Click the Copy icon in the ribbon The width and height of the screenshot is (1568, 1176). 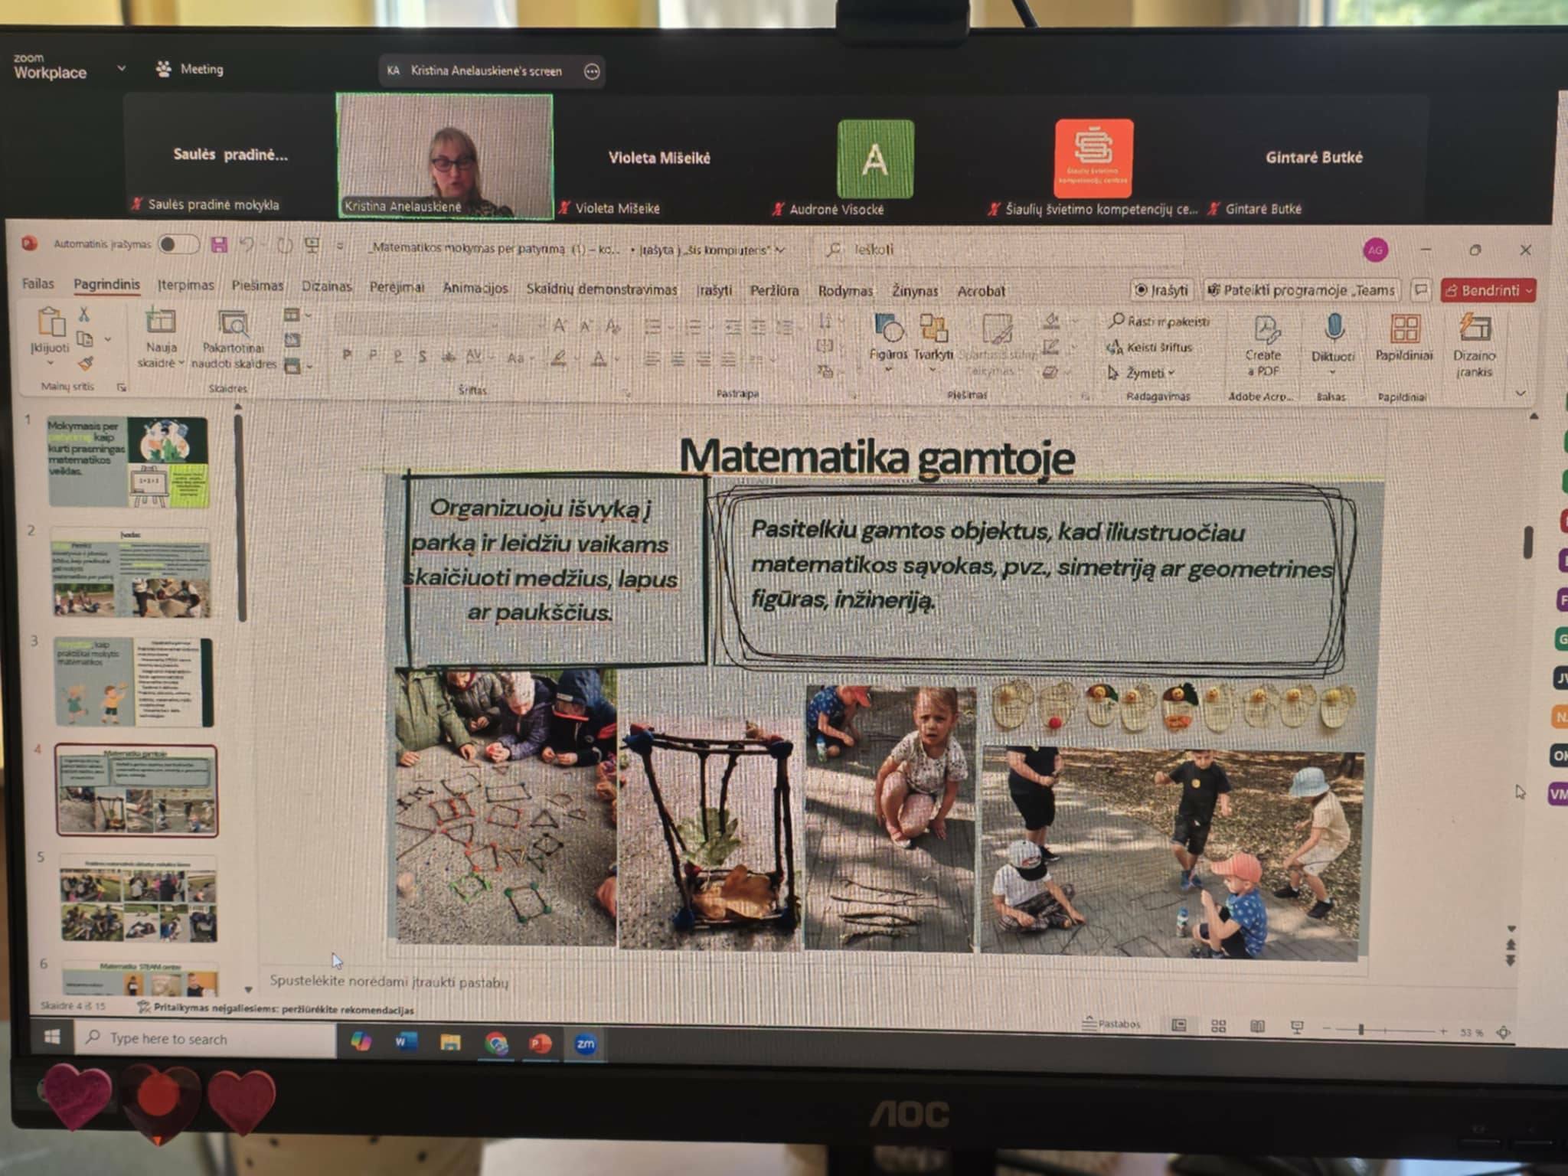click(x=85, y=338)
